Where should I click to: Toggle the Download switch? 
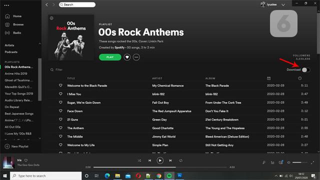(x=306, y=70)
